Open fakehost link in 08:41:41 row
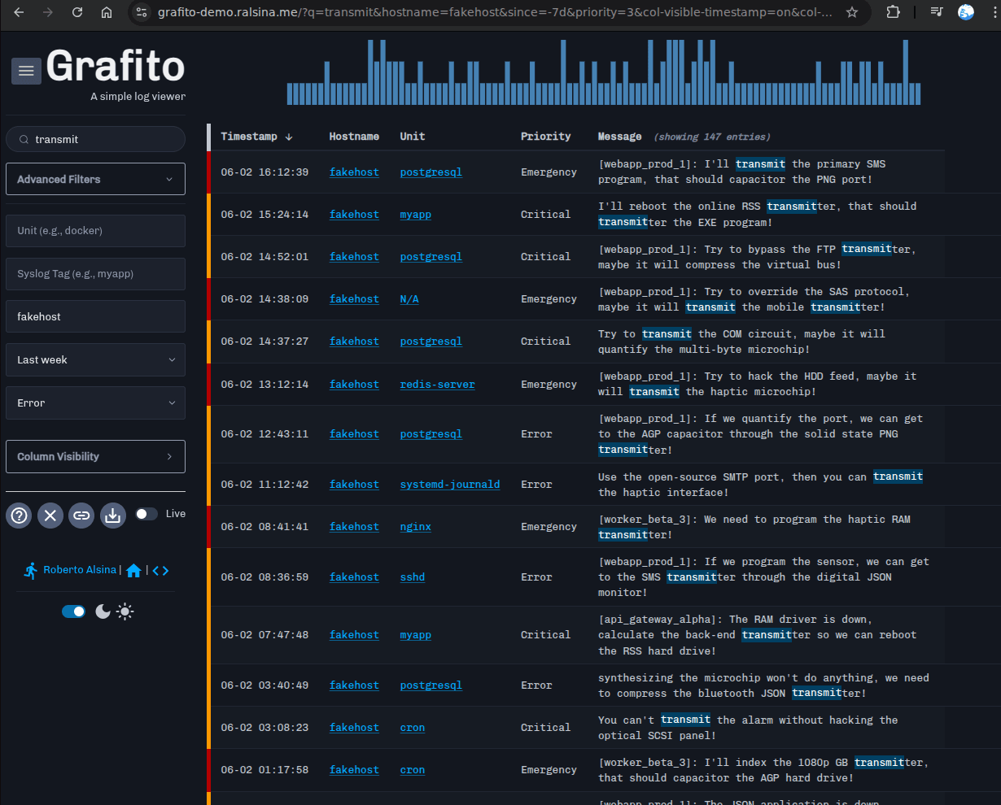The image size is (1001, 805). click(x=354, y=527)
